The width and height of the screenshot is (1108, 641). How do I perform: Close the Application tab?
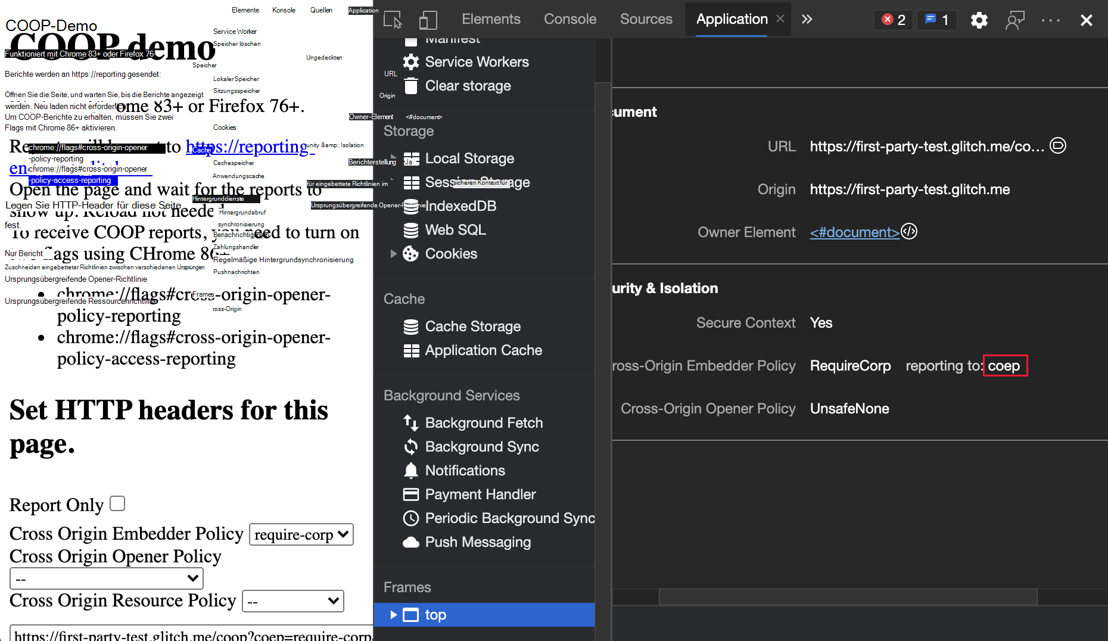pos(780,19)
